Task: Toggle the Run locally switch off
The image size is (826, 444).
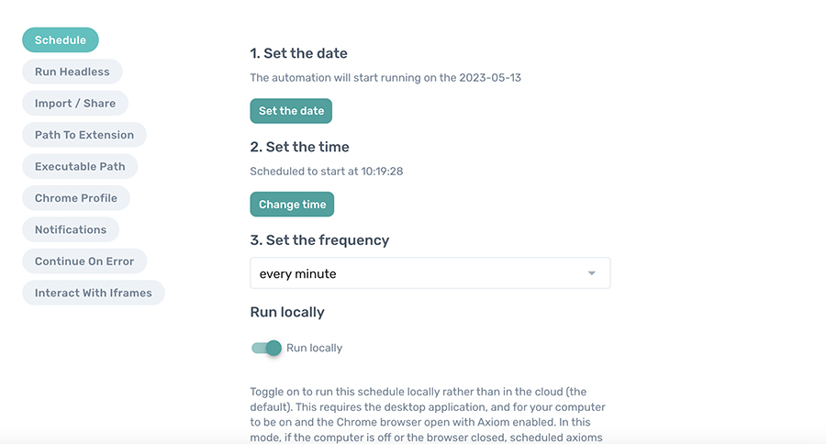Action: [266, 348]
